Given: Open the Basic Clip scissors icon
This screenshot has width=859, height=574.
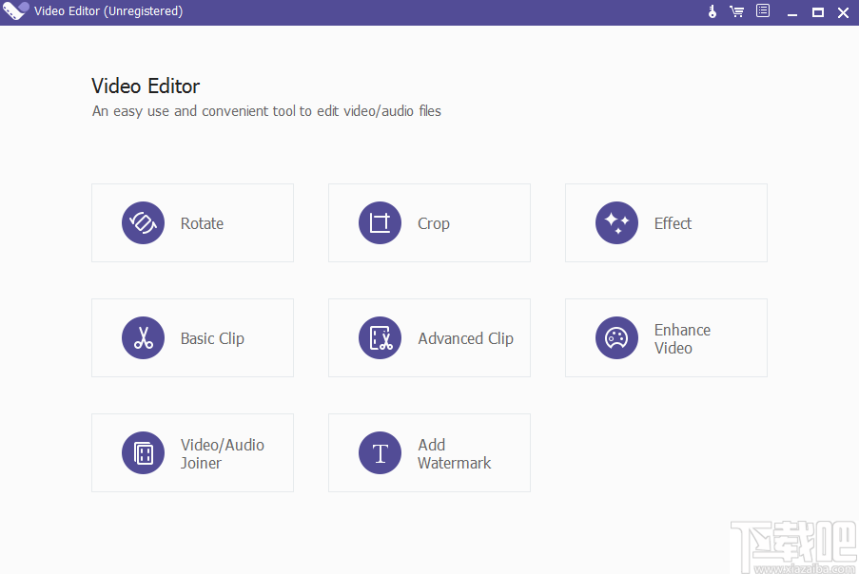Looking at the screenshot, I should pos(143,337).
